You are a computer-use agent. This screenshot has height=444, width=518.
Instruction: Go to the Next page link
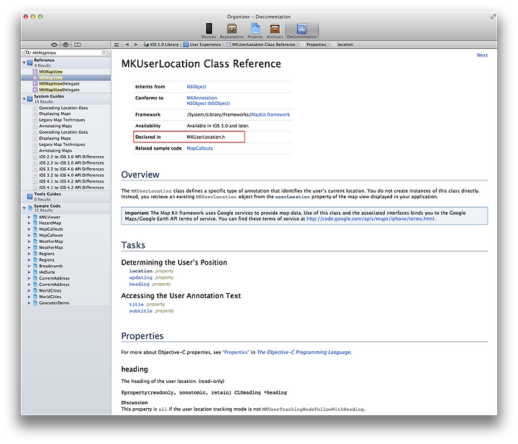click(x=482, y=55)
